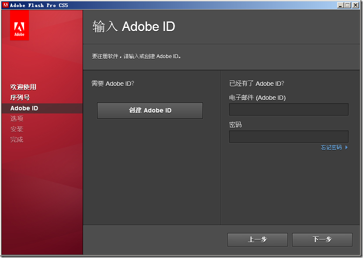Minimize the Adobe Flash Pro CS5 window
This screenshot has width=363, height=258.
click(x=340, y=5)
